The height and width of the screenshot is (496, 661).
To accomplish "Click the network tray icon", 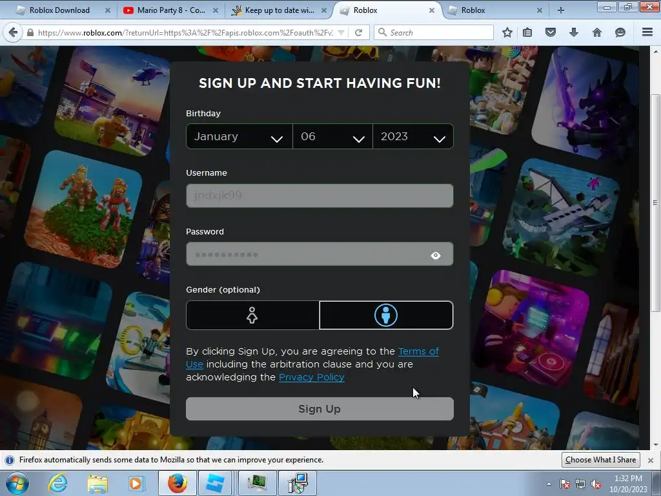I will click(x=580, y=484).
